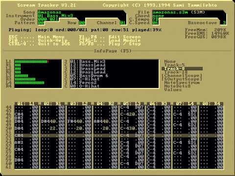Select instrument row 07:C-Hihat
This screenshot has width=235, height=176.
pos(85,79)
